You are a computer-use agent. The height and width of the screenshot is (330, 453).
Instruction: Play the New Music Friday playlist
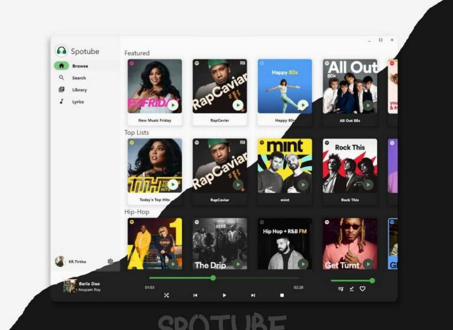click(x=173, y=105)
